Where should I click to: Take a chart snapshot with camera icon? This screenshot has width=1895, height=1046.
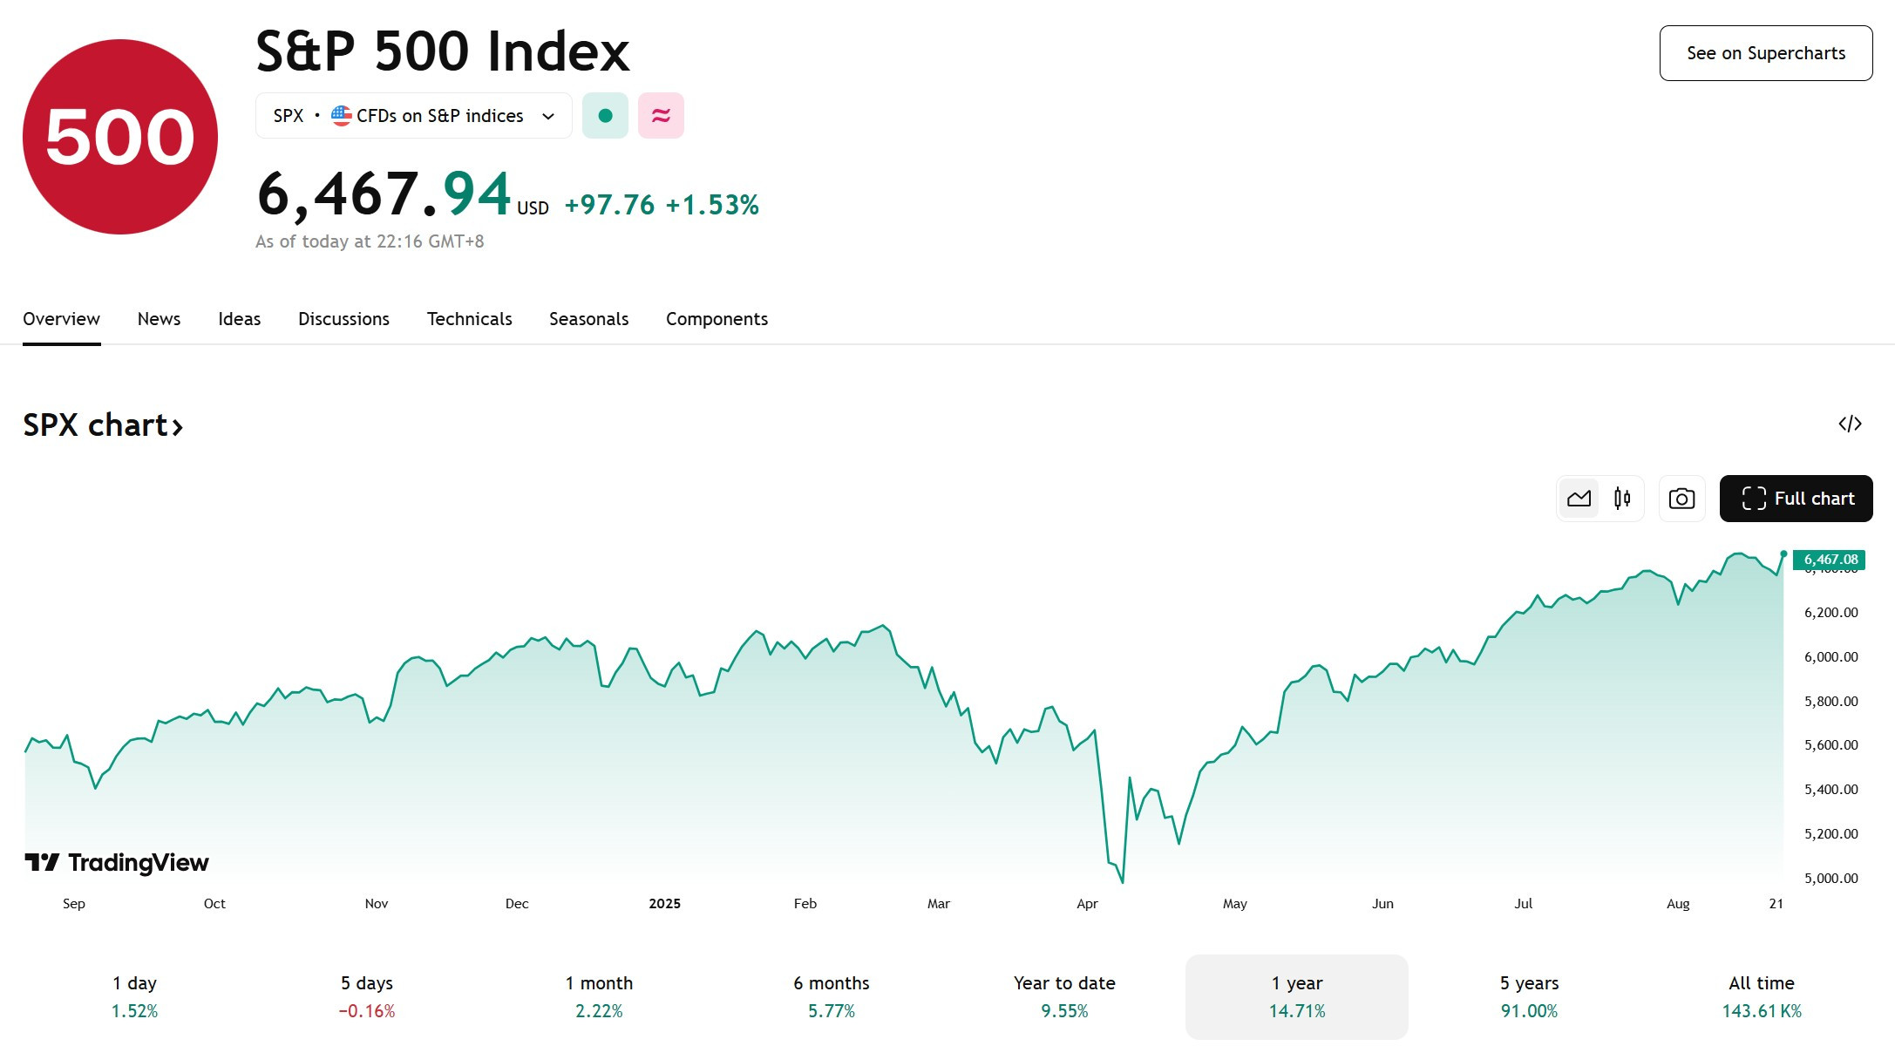click(1681, 499)
